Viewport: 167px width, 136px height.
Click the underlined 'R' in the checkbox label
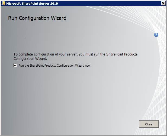(20, 66)
